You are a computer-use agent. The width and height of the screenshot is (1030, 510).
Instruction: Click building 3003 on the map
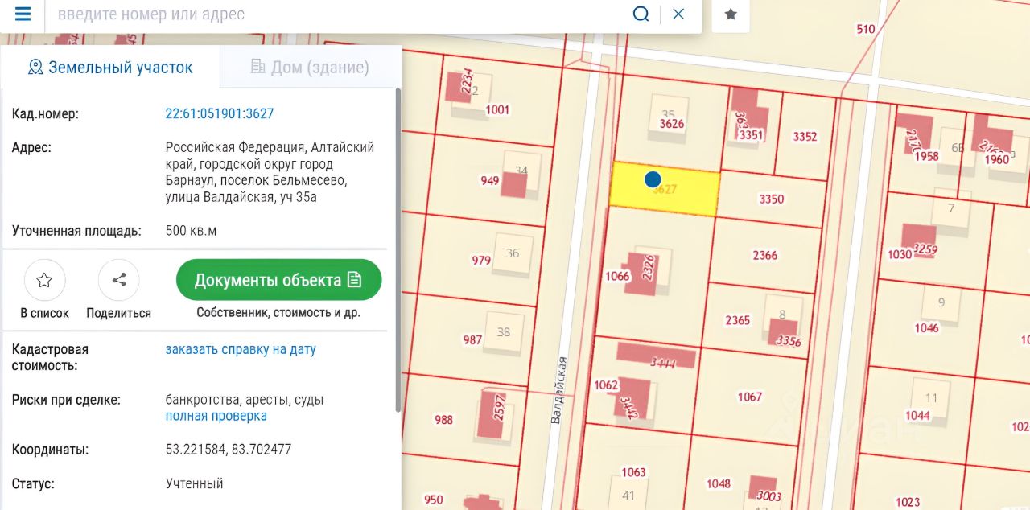(x=764, y=488)
